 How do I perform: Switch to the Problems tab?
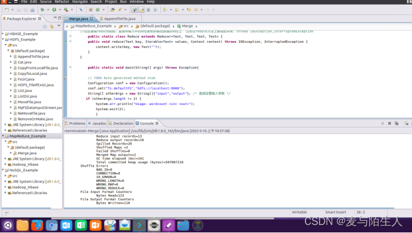(x=75, y=123)
